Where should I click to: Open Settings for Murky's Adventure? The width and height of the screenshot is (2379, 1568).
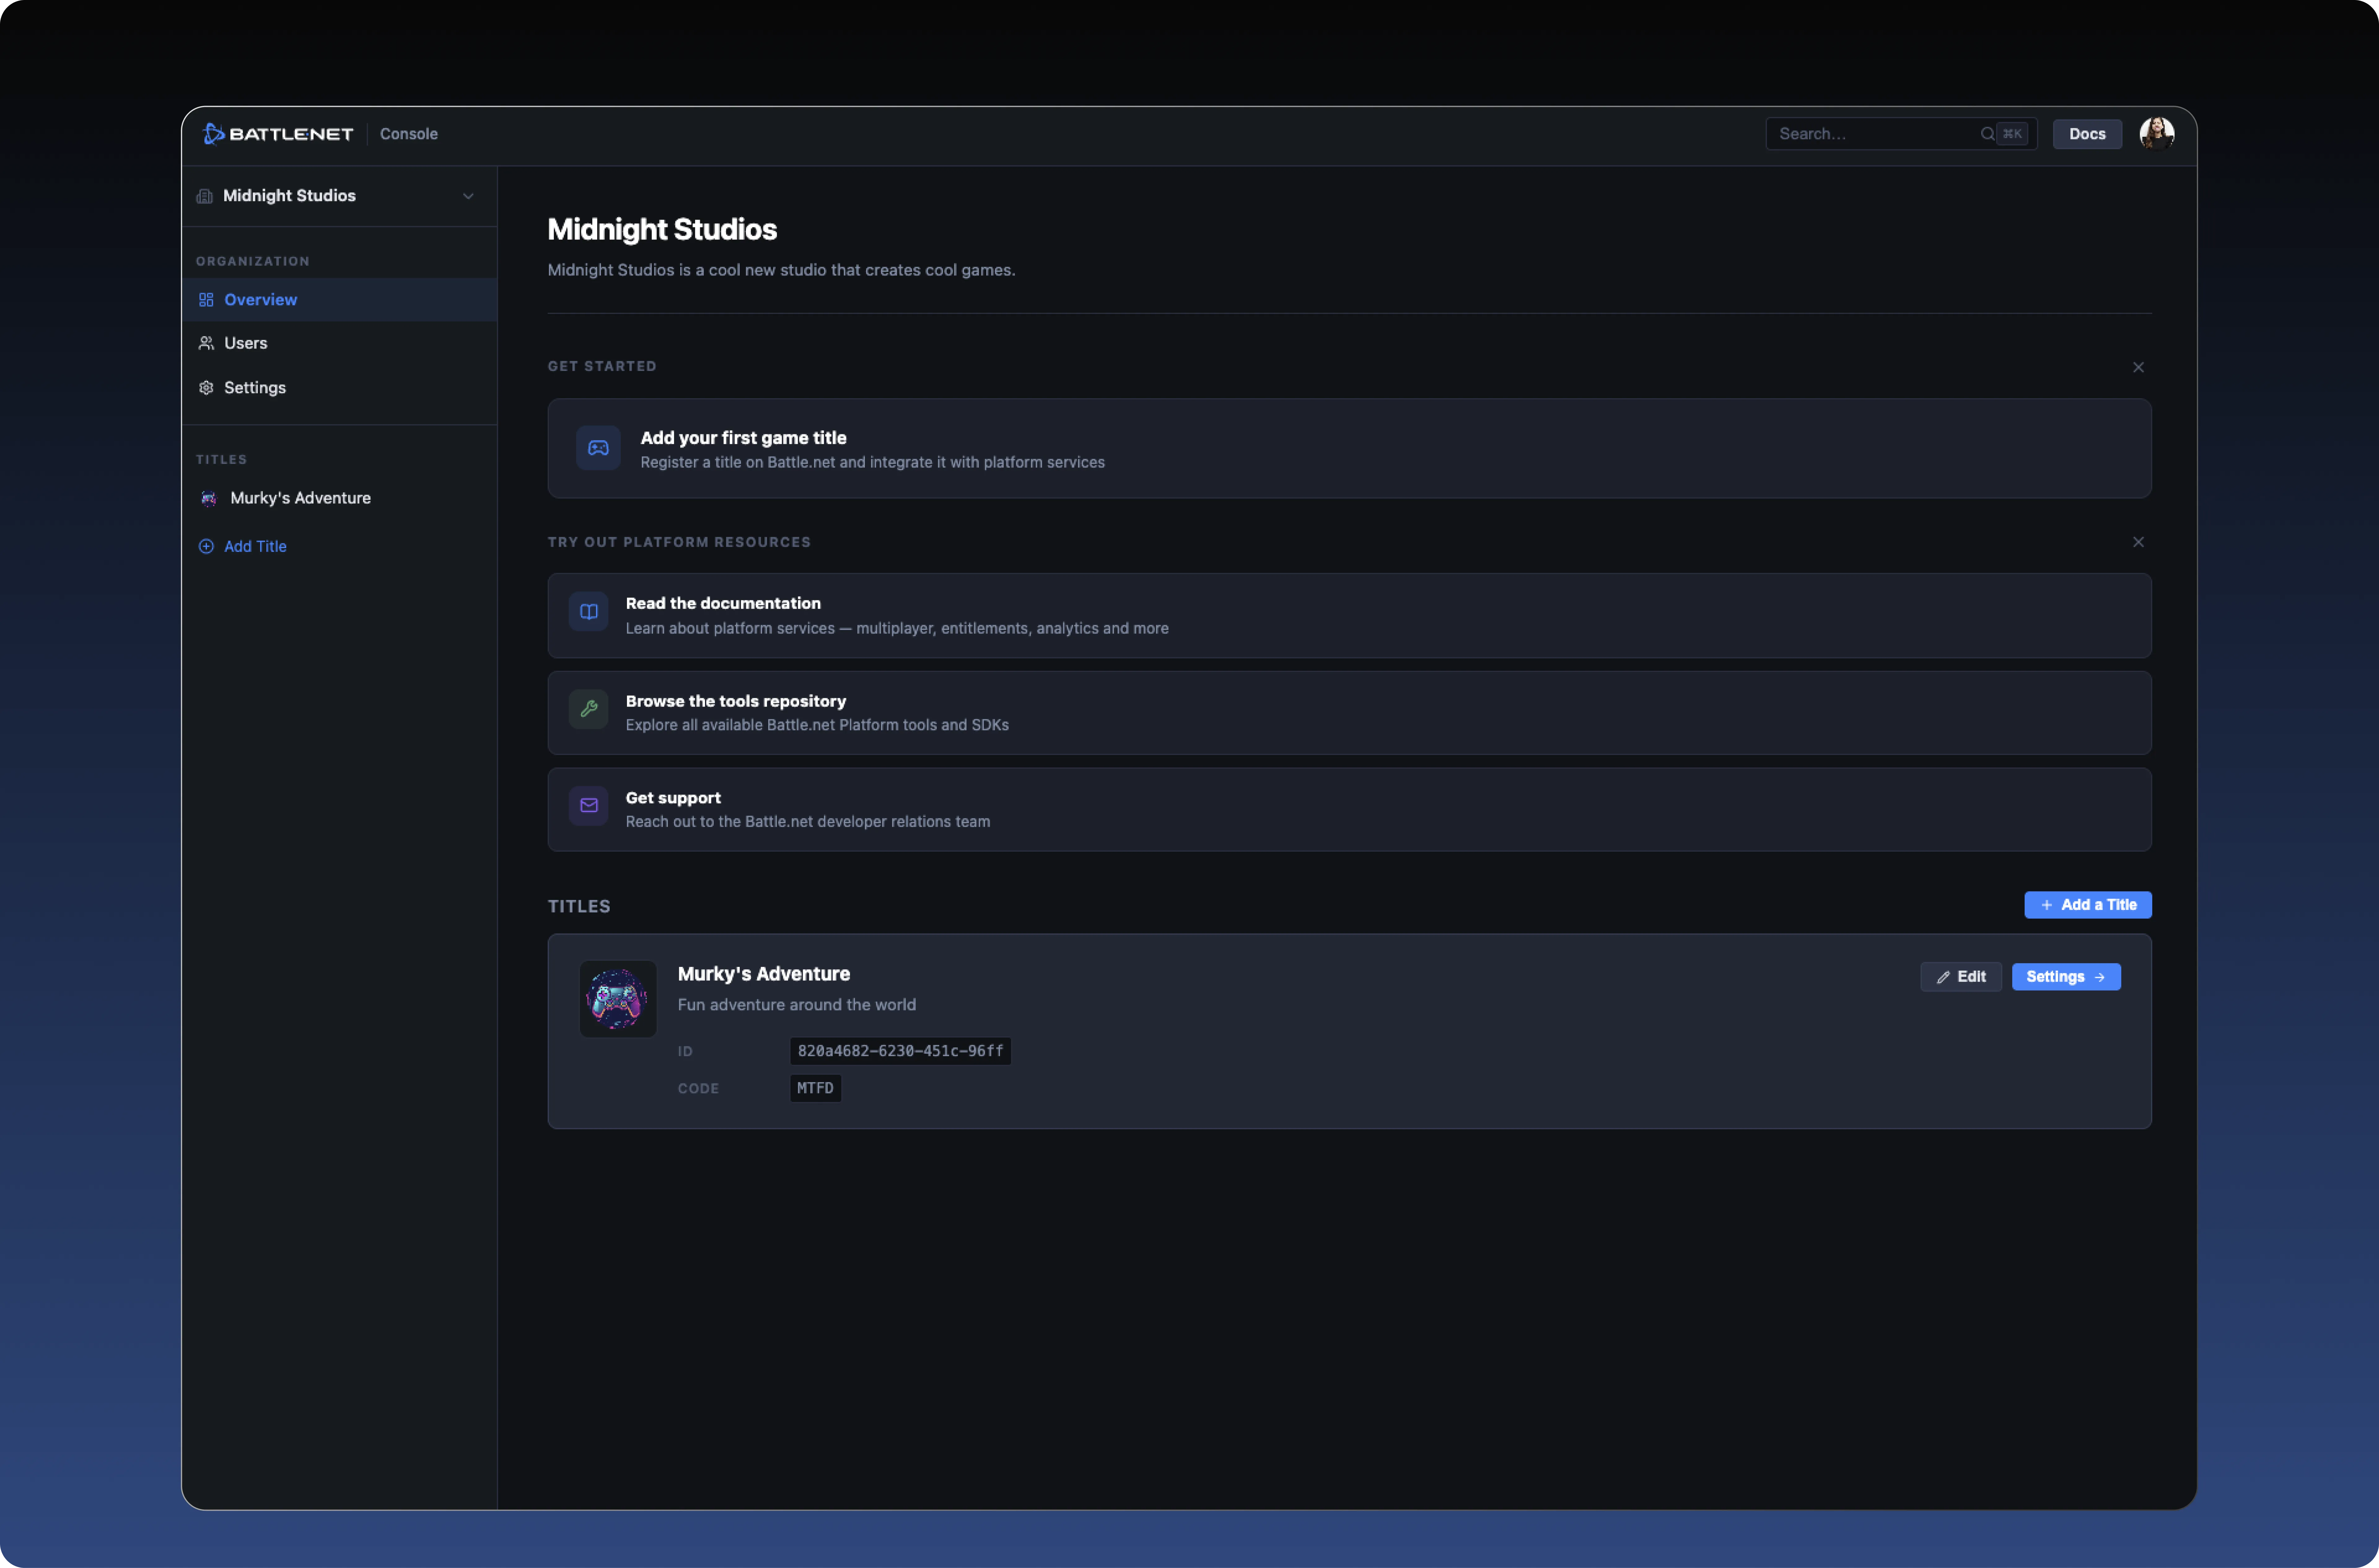(2066, 977)
